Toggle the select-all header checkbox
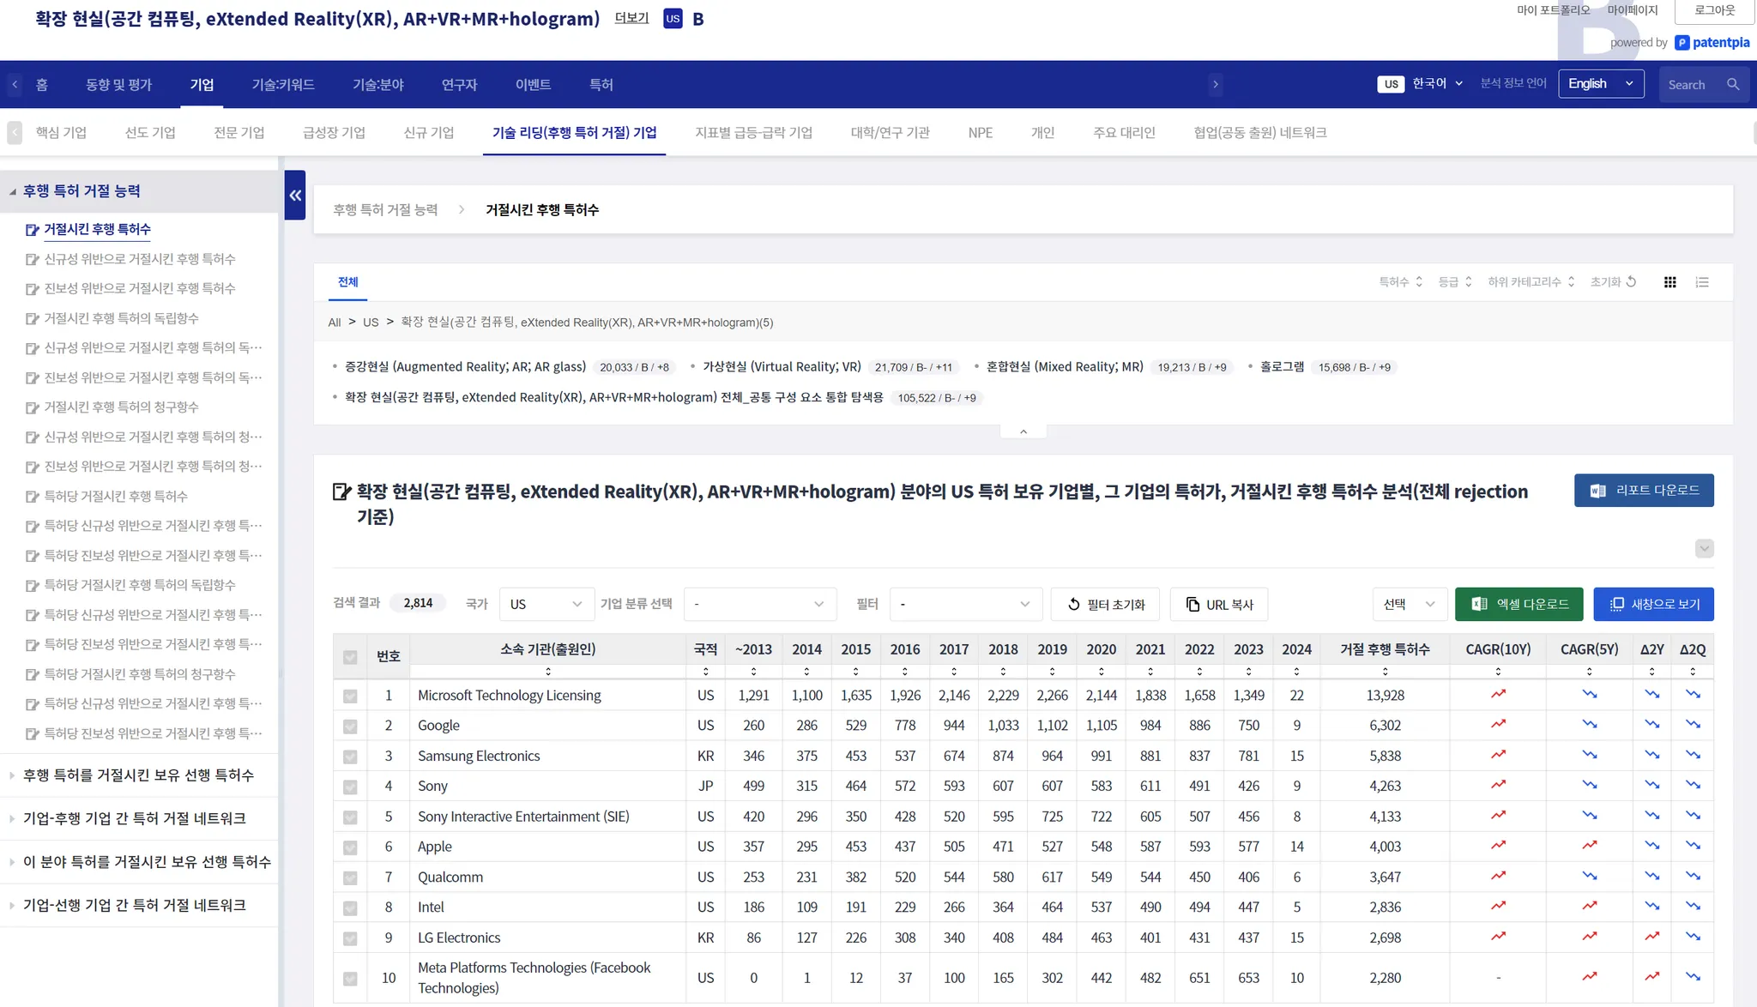This screenshot has height=1007, width=1757. tap(350, 657)
